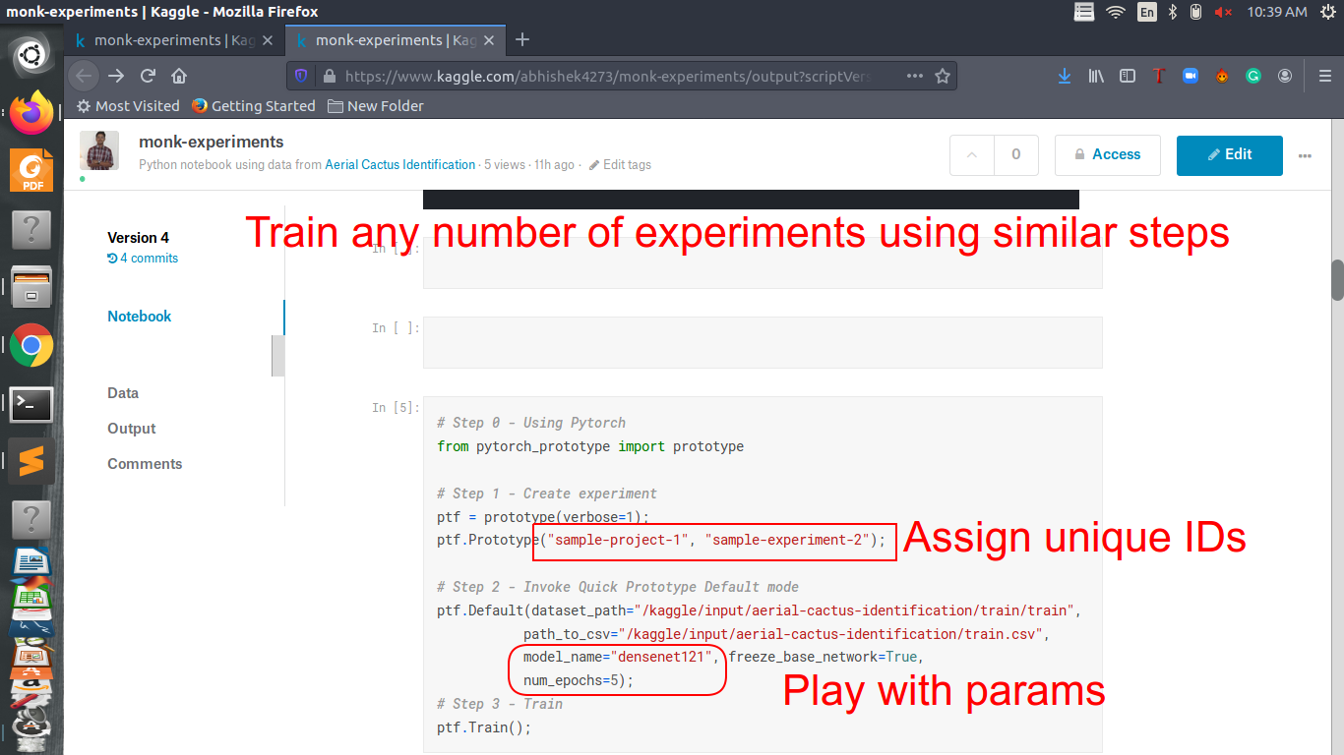Open the muted sound indicator
The height and width of the screenshot is (755, 1344).
[x=1223, y=12]
